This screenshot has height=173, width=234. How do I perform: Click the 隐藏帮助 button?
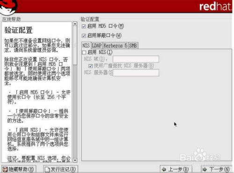tap(19, 169)
